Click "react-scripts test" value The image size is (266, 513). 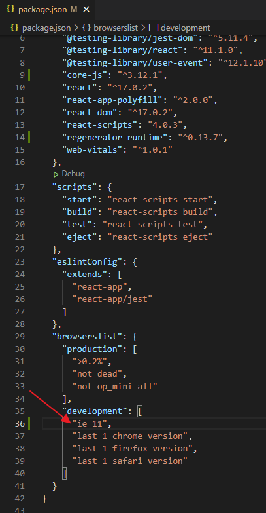coord(152,225)
